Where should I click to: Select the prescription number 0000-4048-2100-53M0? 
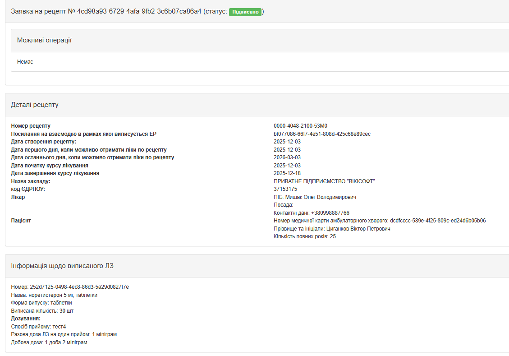300,126
